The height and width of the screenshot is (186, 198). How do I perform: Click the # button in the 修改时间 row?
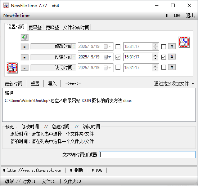point(172,46)
